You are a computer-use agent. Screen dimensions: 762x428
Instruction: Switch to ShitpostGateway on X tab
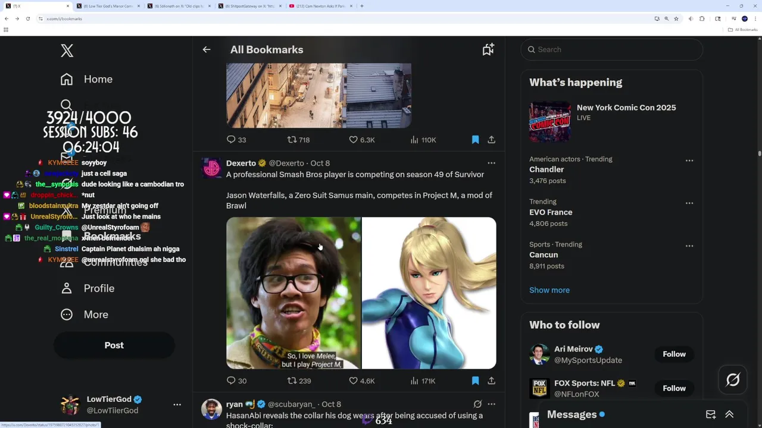(x=250, y=6)
